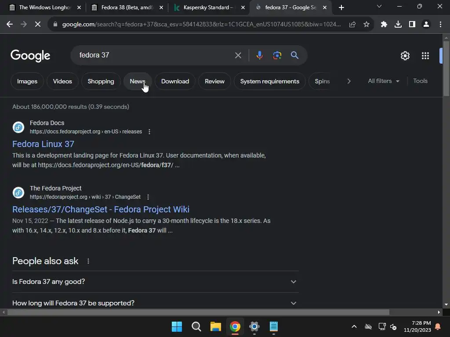
Task: Open Settings app from taskbar
Action: pyautogui.click(x=254, y=326)
